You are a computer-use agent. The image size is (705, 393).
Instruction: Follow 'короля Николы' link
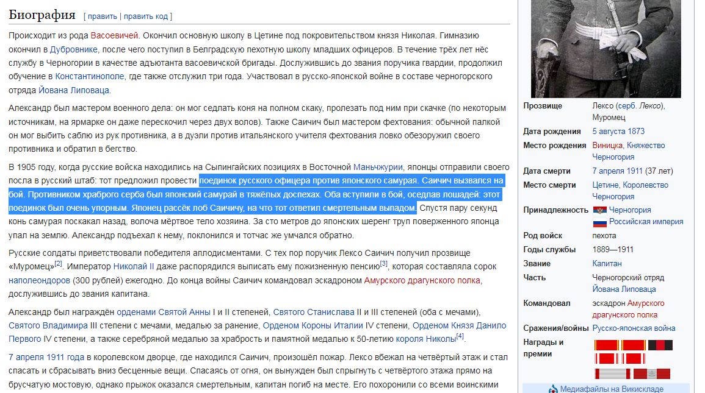click(x=426, y=339)
